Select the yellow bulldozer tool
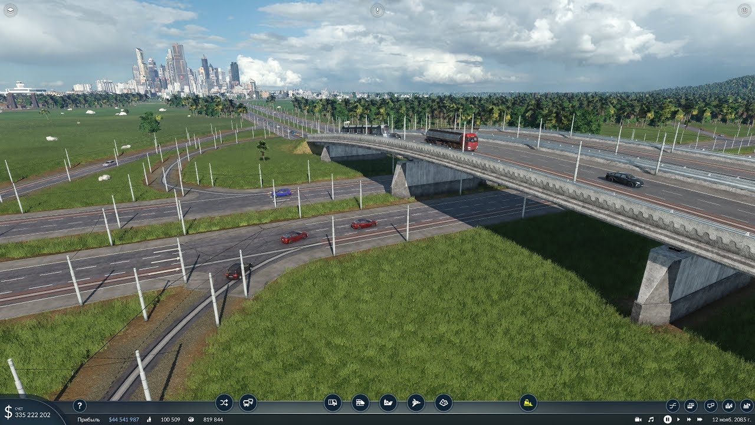Image resolution: width=755 pixels, height=425 pixels. (528, 403)
